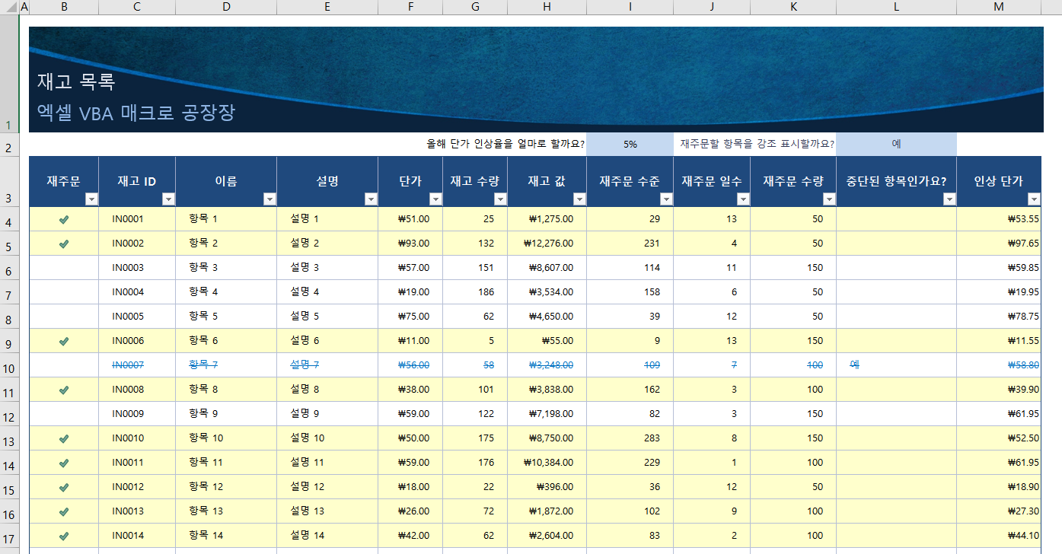
Task: Select unit price ₩93.00 cell
Action: (x=410, y=244)
